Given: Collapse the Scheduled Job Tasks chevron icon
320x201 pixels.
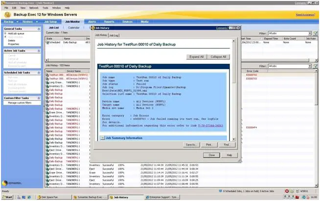Looking at the screenshot, I should coord(39,72).
